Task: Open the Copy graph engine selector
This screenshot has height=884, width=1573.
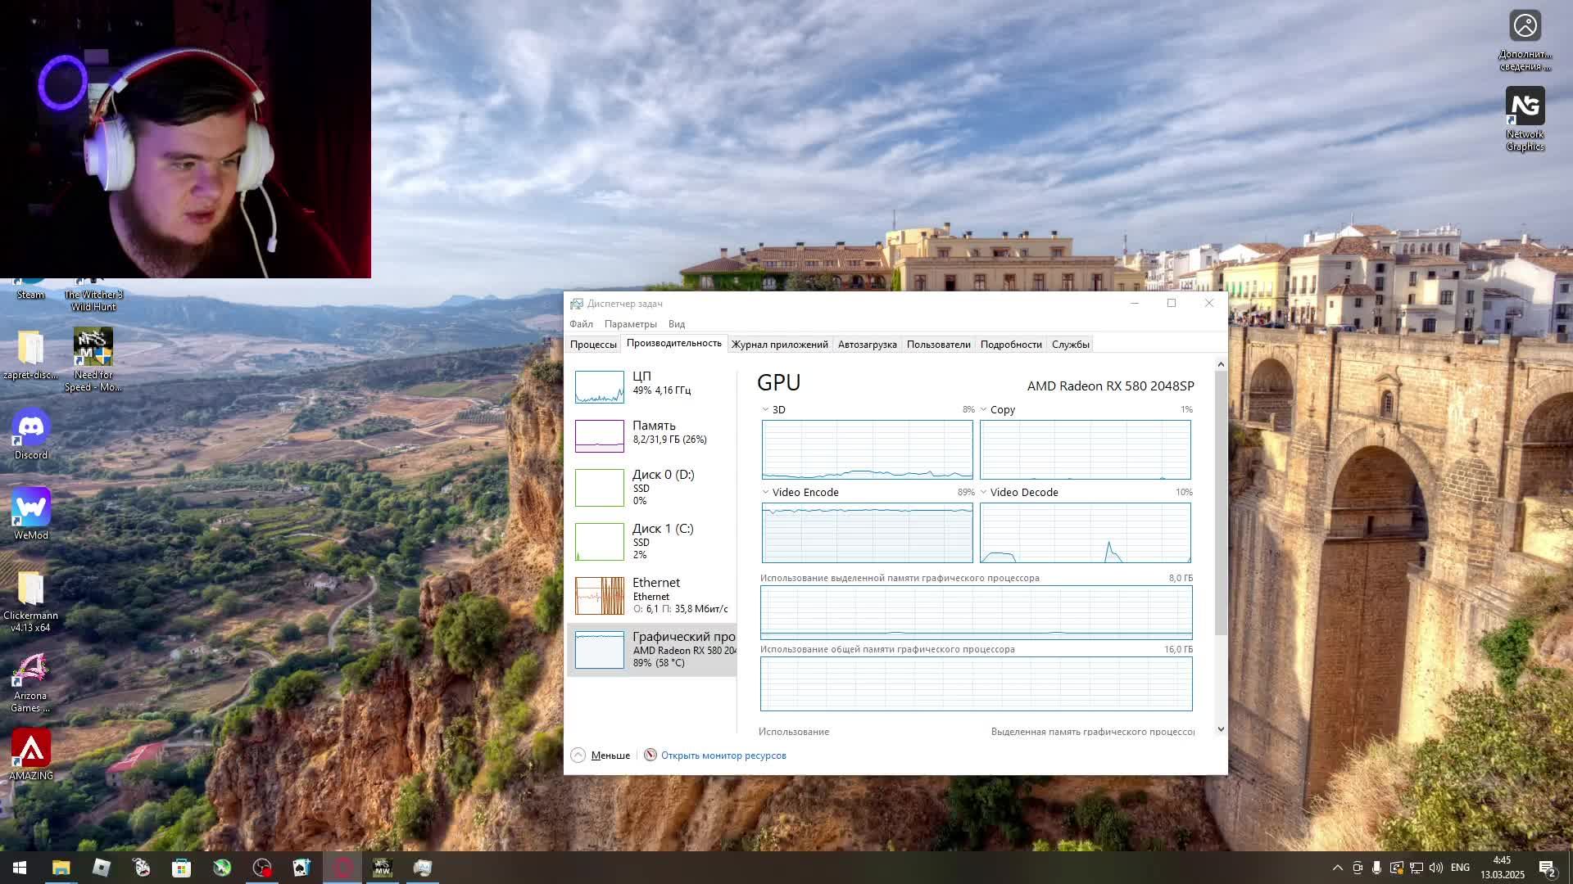Action: [983, 410]
